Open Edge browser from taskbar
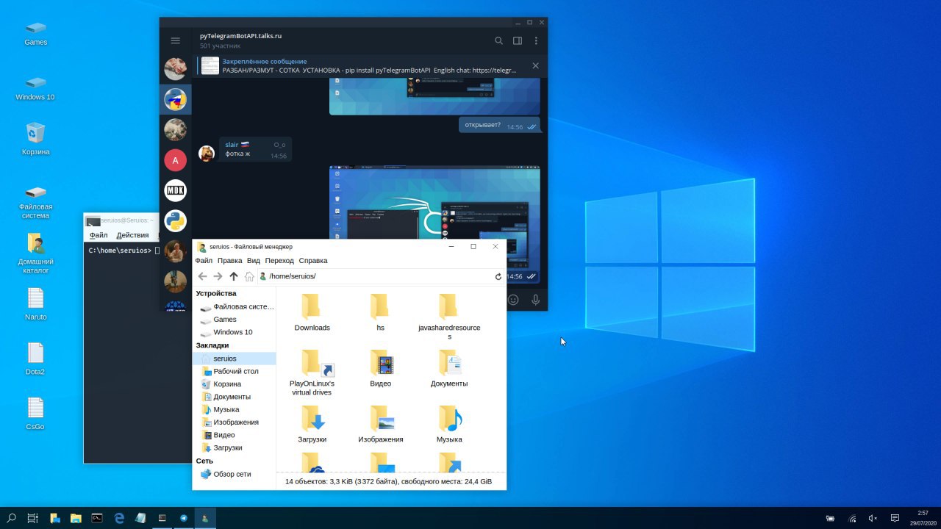 tap(119, 518)
